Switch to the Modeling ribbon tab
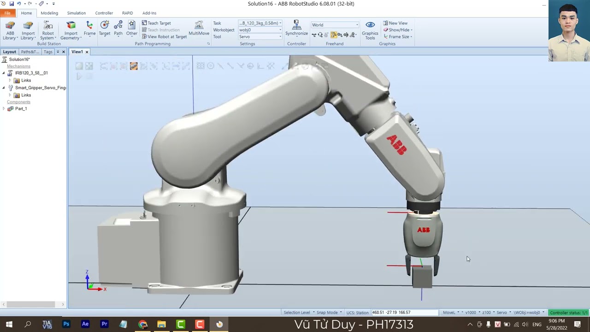 49,13
